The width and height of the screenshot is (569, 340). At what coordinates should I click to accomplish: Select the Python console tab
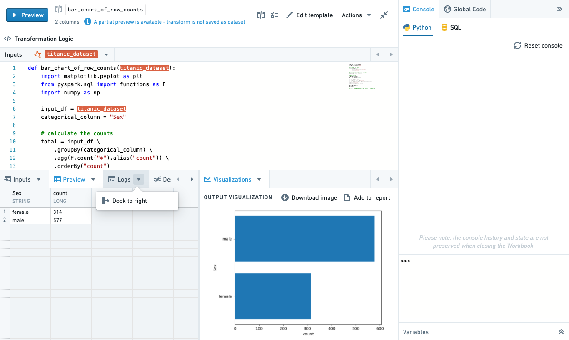point(418,27)
